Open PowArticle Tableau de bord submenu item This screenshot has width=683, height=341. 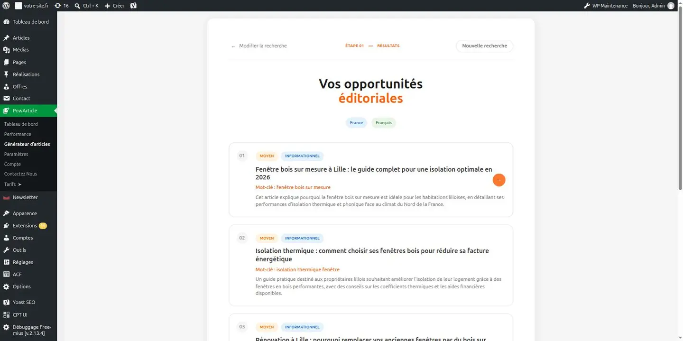click(x=21, y=124)
